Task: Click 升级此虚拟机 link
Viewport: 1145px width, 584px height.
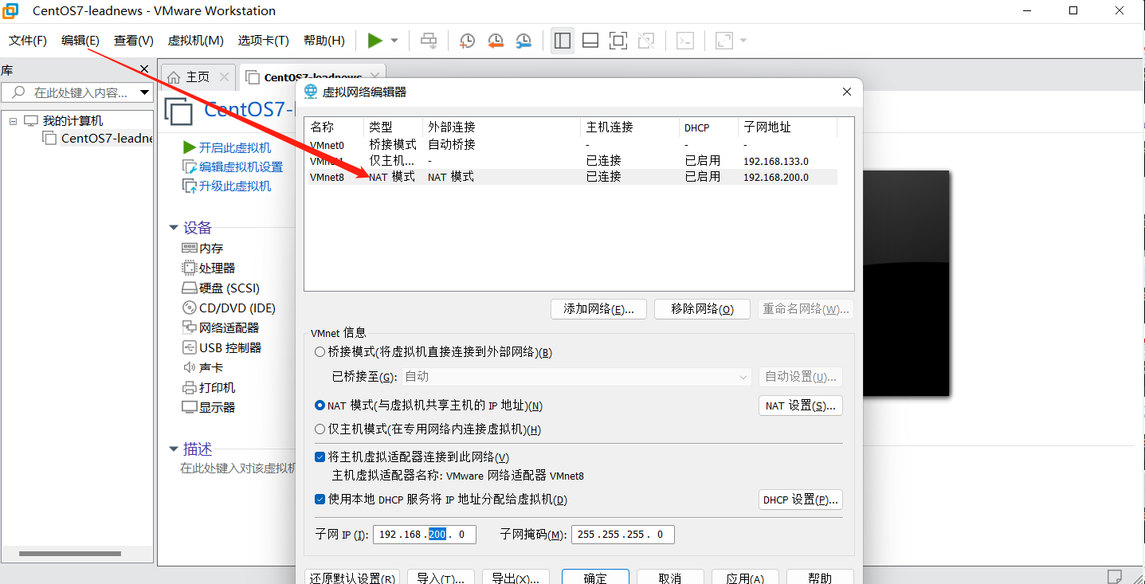Action: click(x=235, y=186)
